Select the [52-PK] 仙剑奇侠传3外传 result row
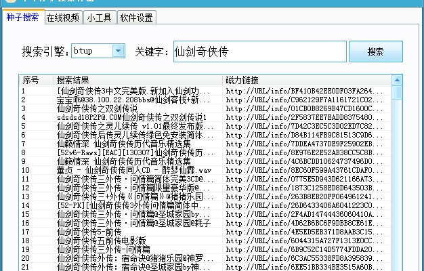Image resolution: width=424 pixels, height=271 pixels. point(129,205)
